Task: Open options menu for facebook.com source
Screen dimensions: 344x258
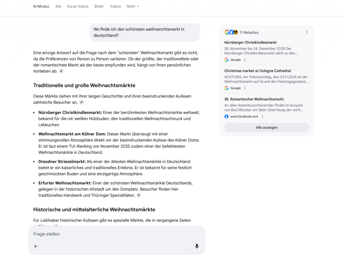Action: tap(262, 117)
